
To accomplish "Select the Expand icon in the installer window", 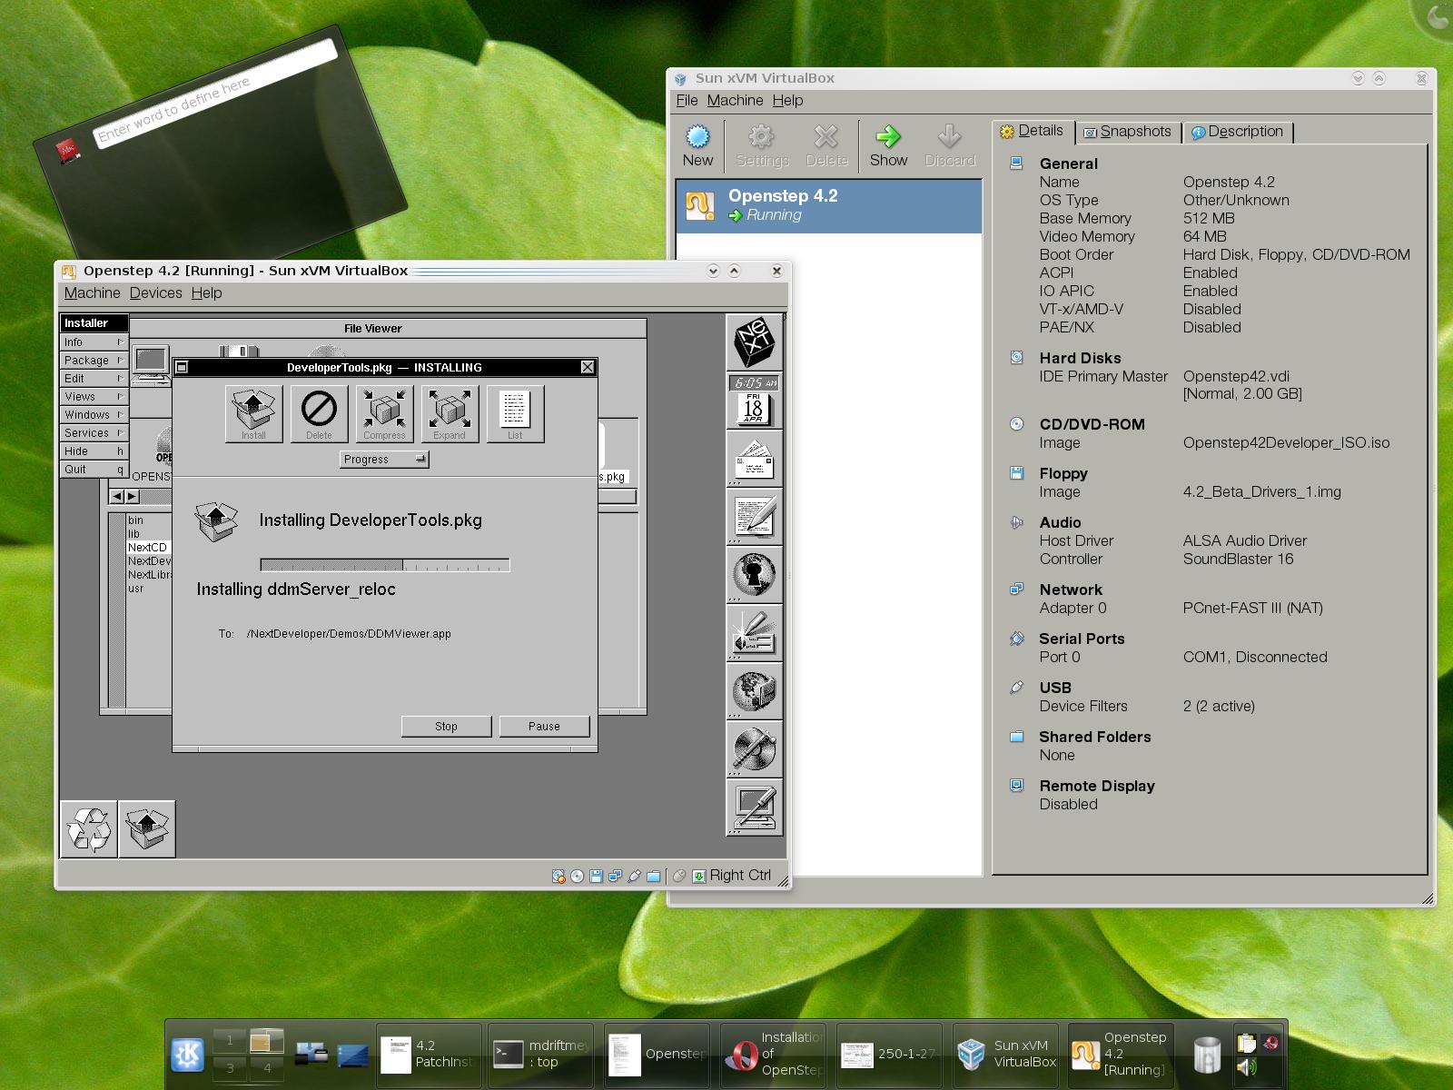I will [449, 413].
